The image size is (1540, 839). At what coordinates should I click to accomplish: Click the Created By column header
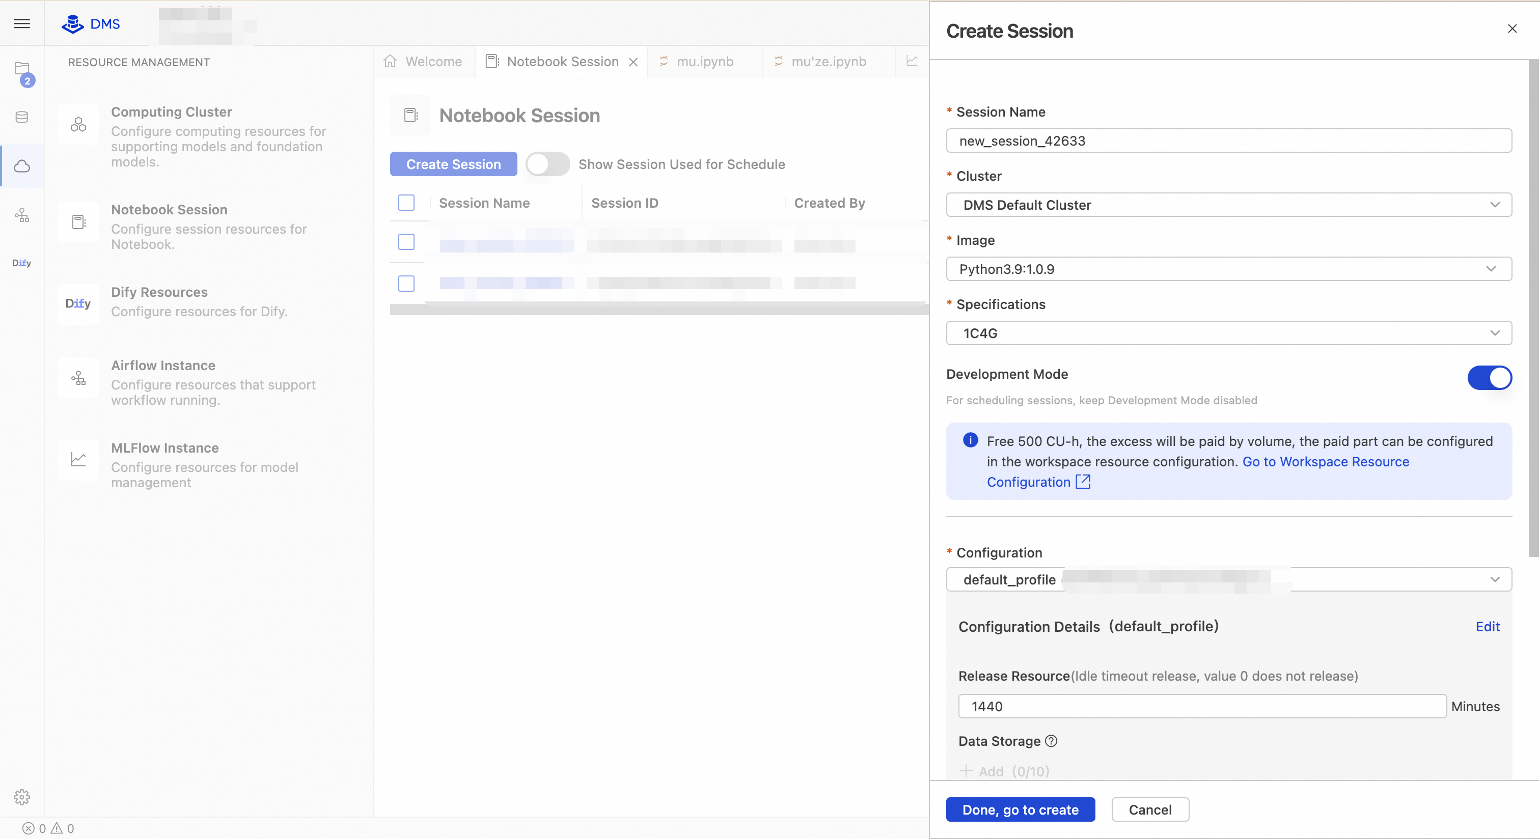click(829, 203)
